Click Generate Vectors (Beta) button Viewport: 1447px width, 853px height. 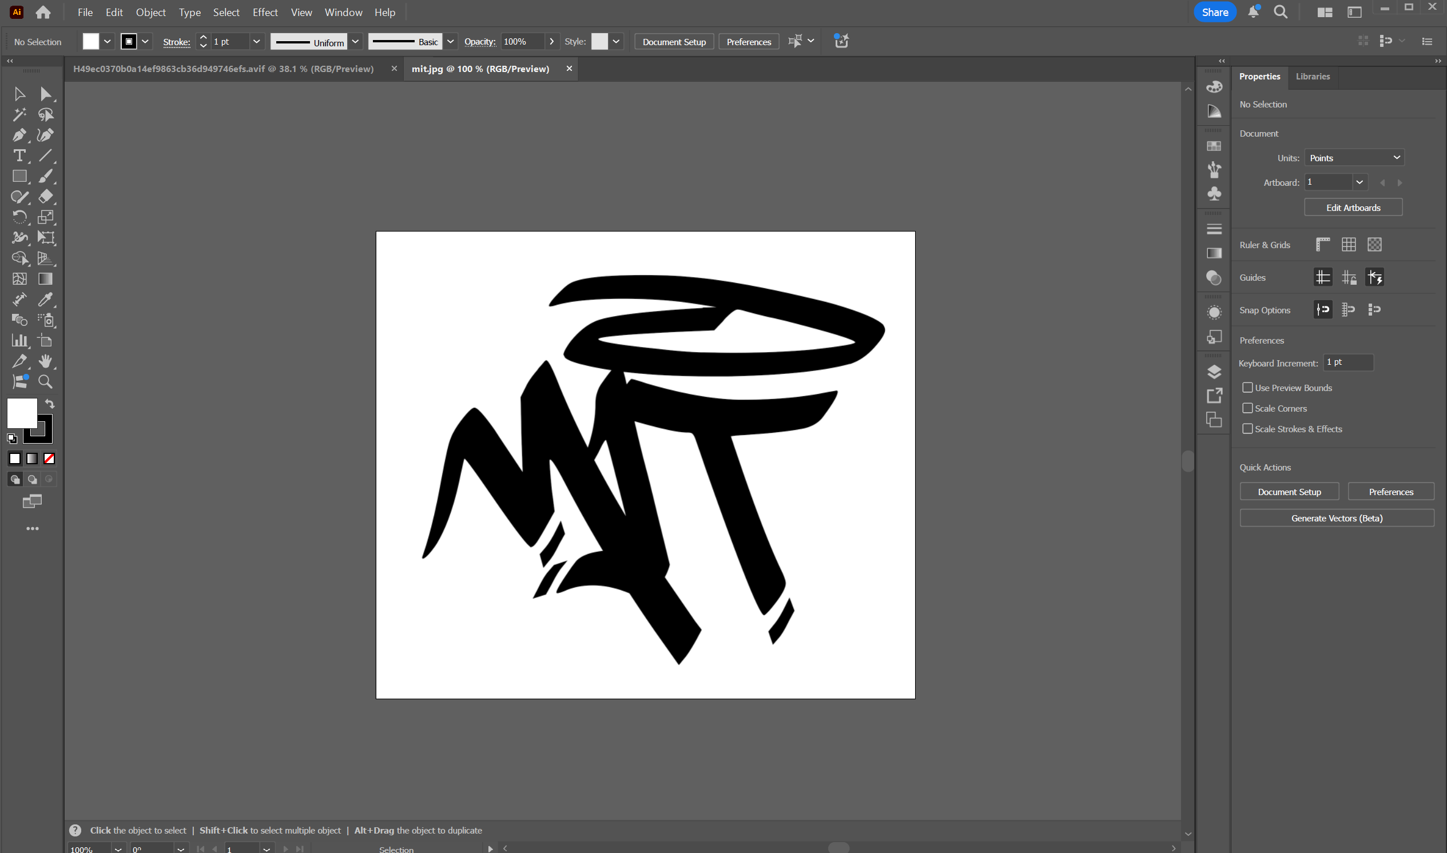point(1337,519)
